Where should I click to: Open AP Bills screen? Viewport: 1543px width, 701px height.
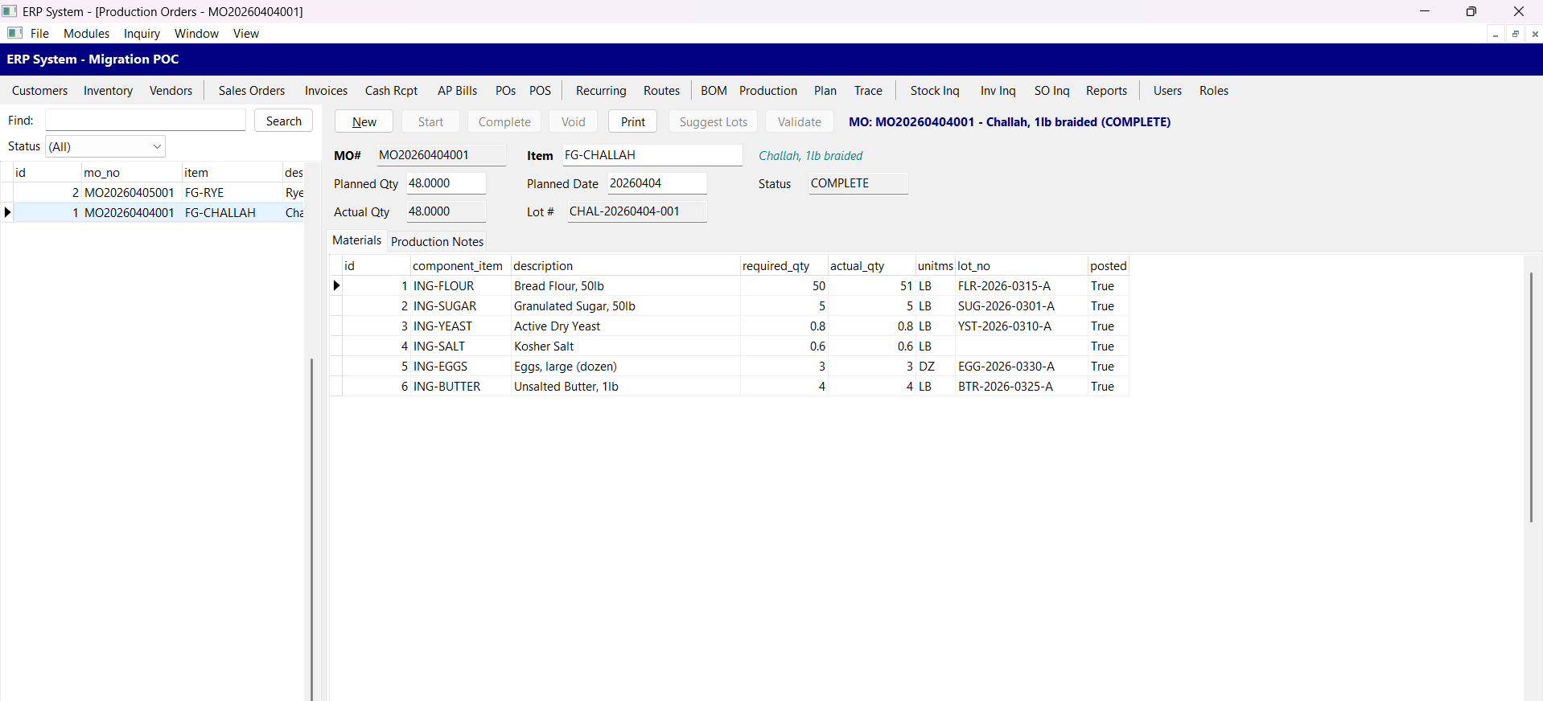pos(457,91)
